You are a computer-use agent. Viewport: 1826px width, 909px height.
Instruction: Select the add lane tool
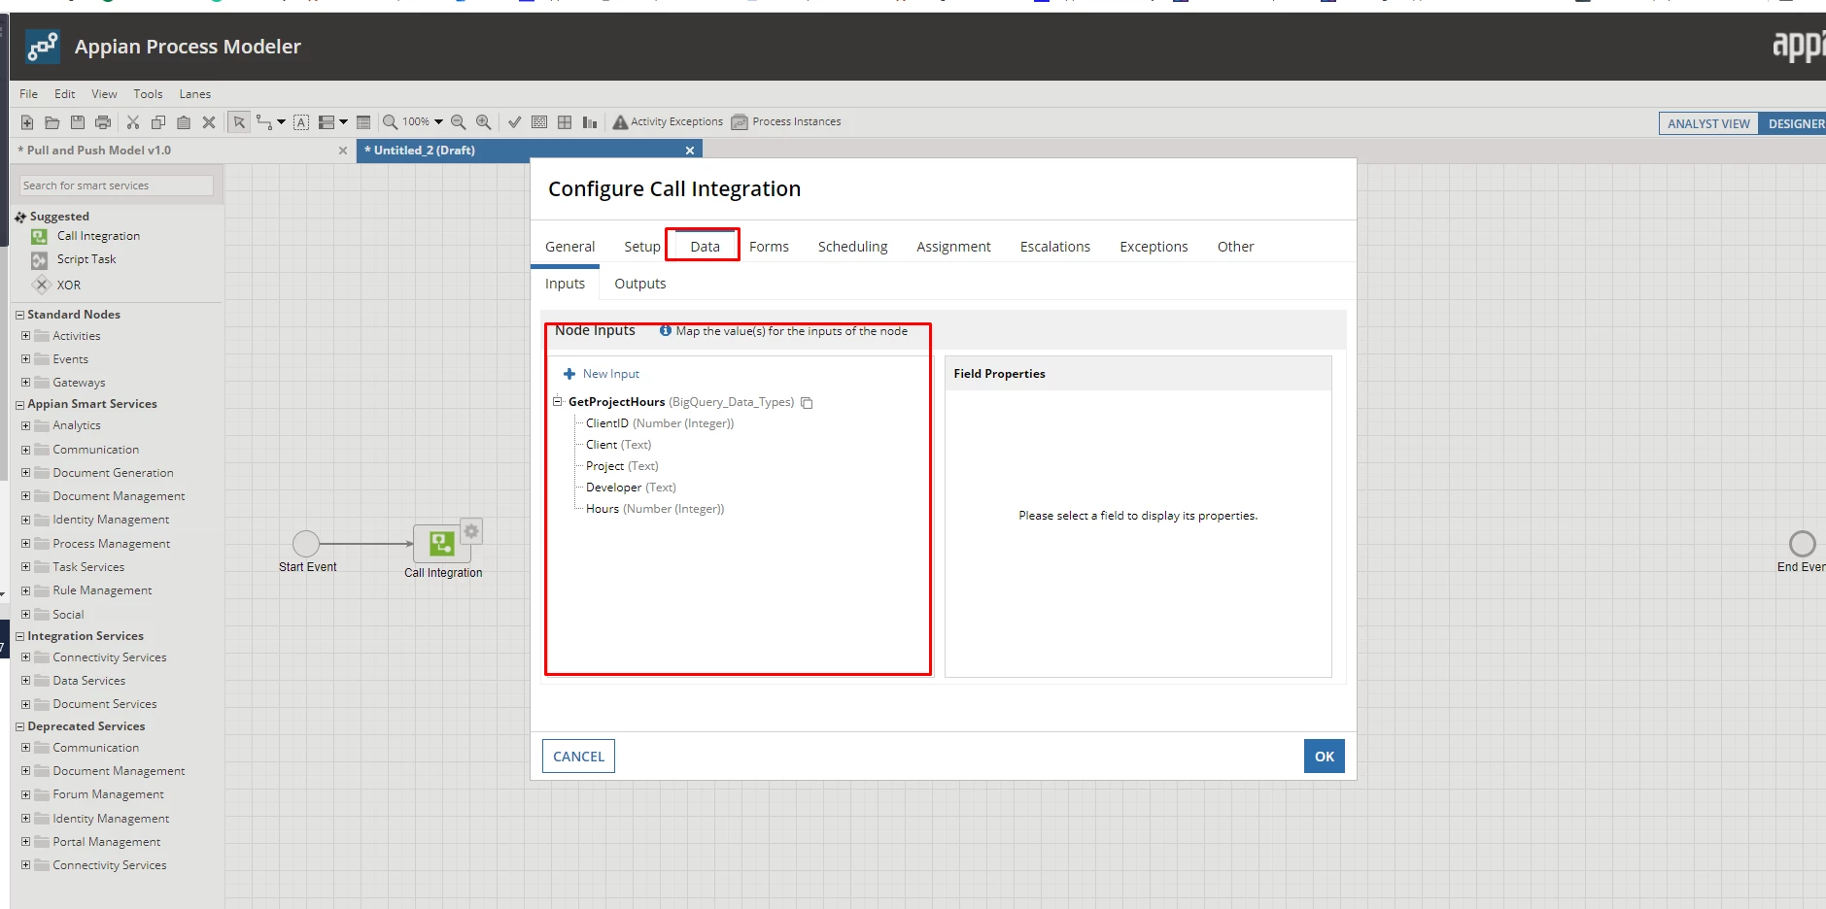point(327,122)
